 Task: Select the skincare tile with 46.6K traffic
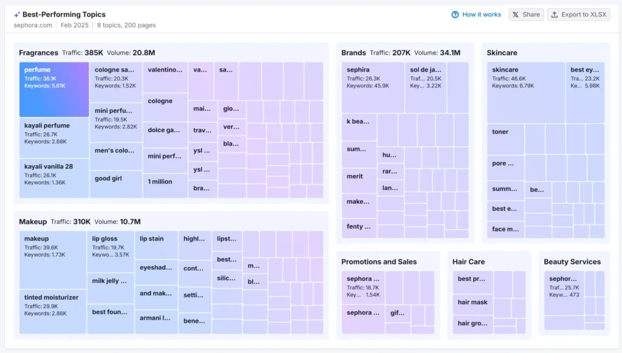[525, 92]
